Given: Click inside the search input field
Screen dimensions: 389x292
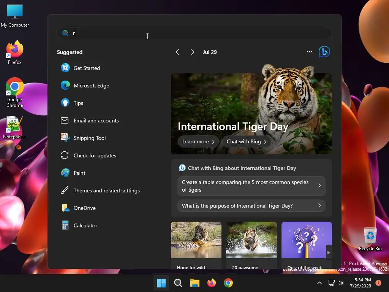Looking at the screenshot, I should (x=194, y=33).
